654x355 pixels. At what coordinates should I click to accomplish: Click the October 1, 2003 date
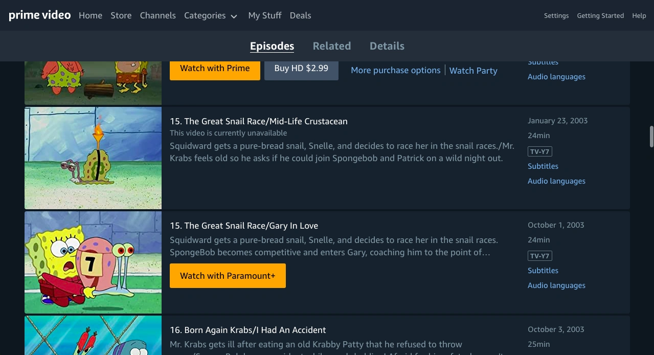point(556,225)
